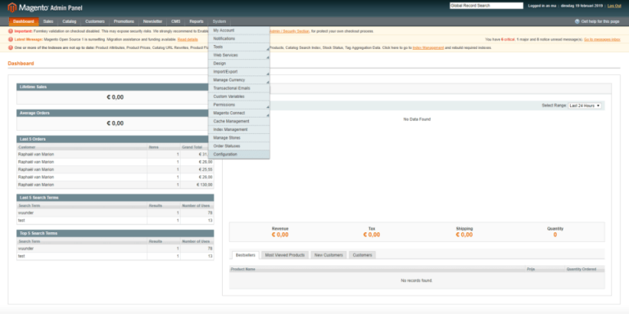This screenshot has width=629, height=314.
Task: Open the Select Range dropdown
Action: pyautogui.click(x=585, y=105)
